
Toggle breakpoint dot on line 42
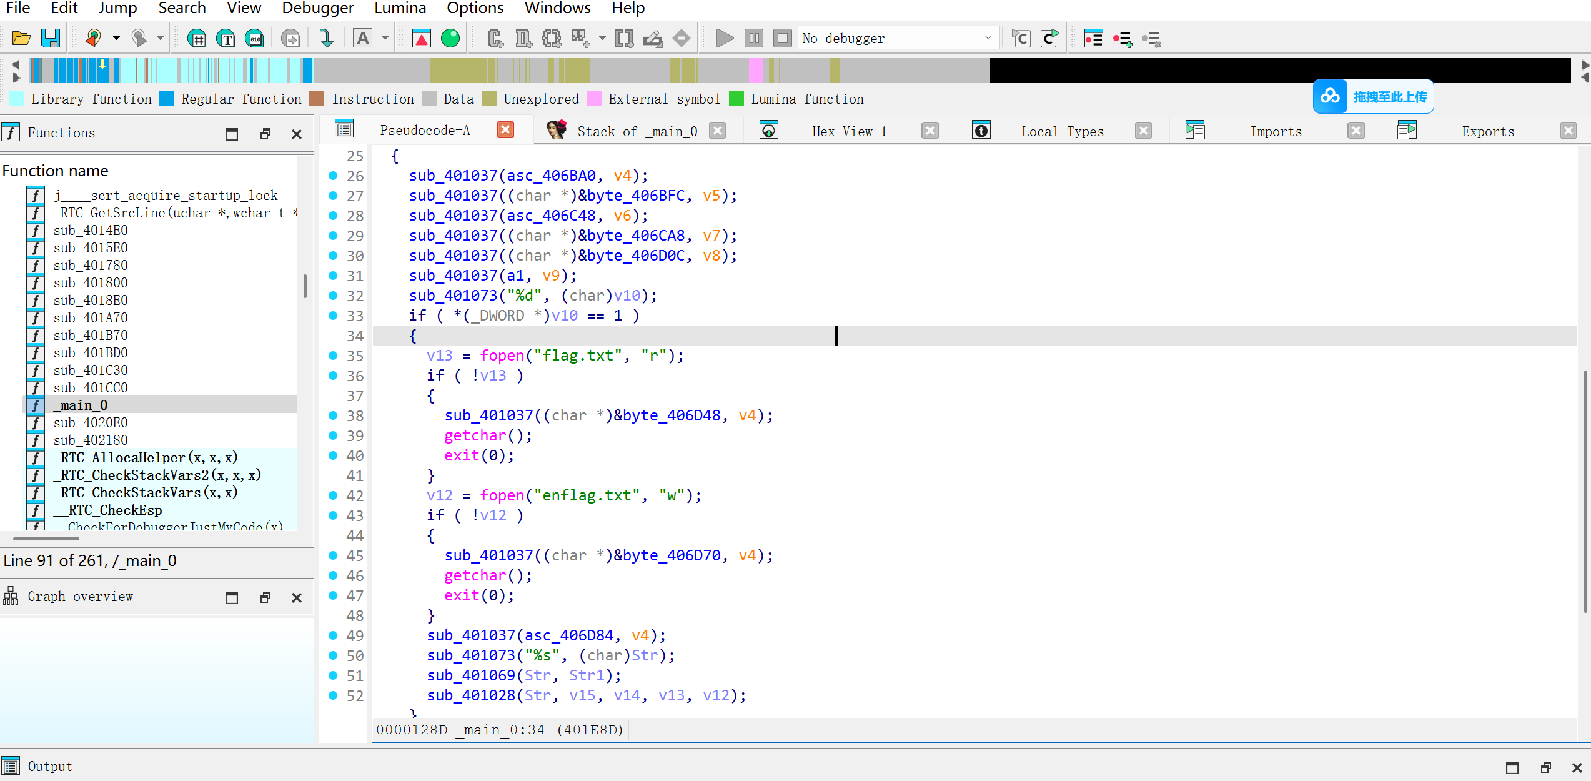point(333,495)
